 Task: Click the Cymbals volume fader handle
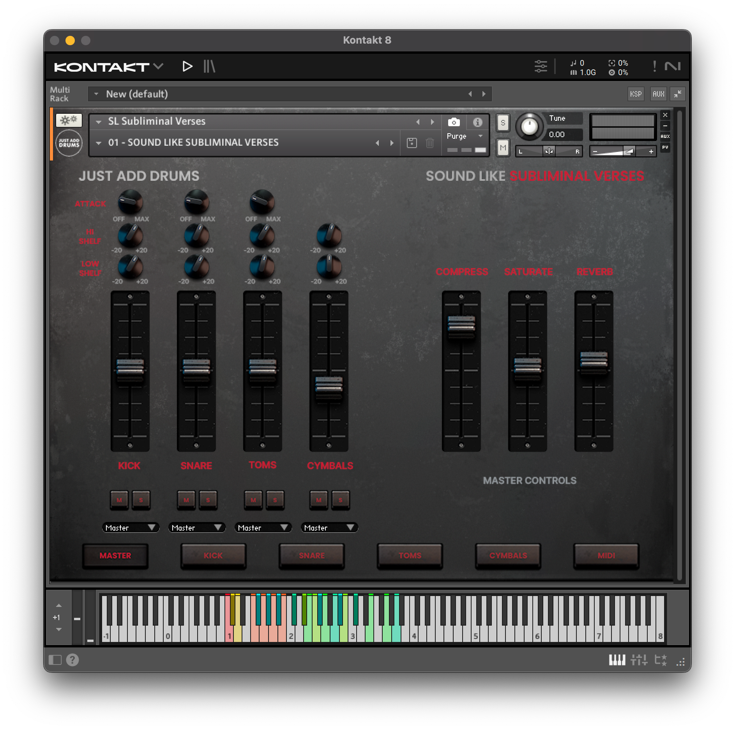329,388
